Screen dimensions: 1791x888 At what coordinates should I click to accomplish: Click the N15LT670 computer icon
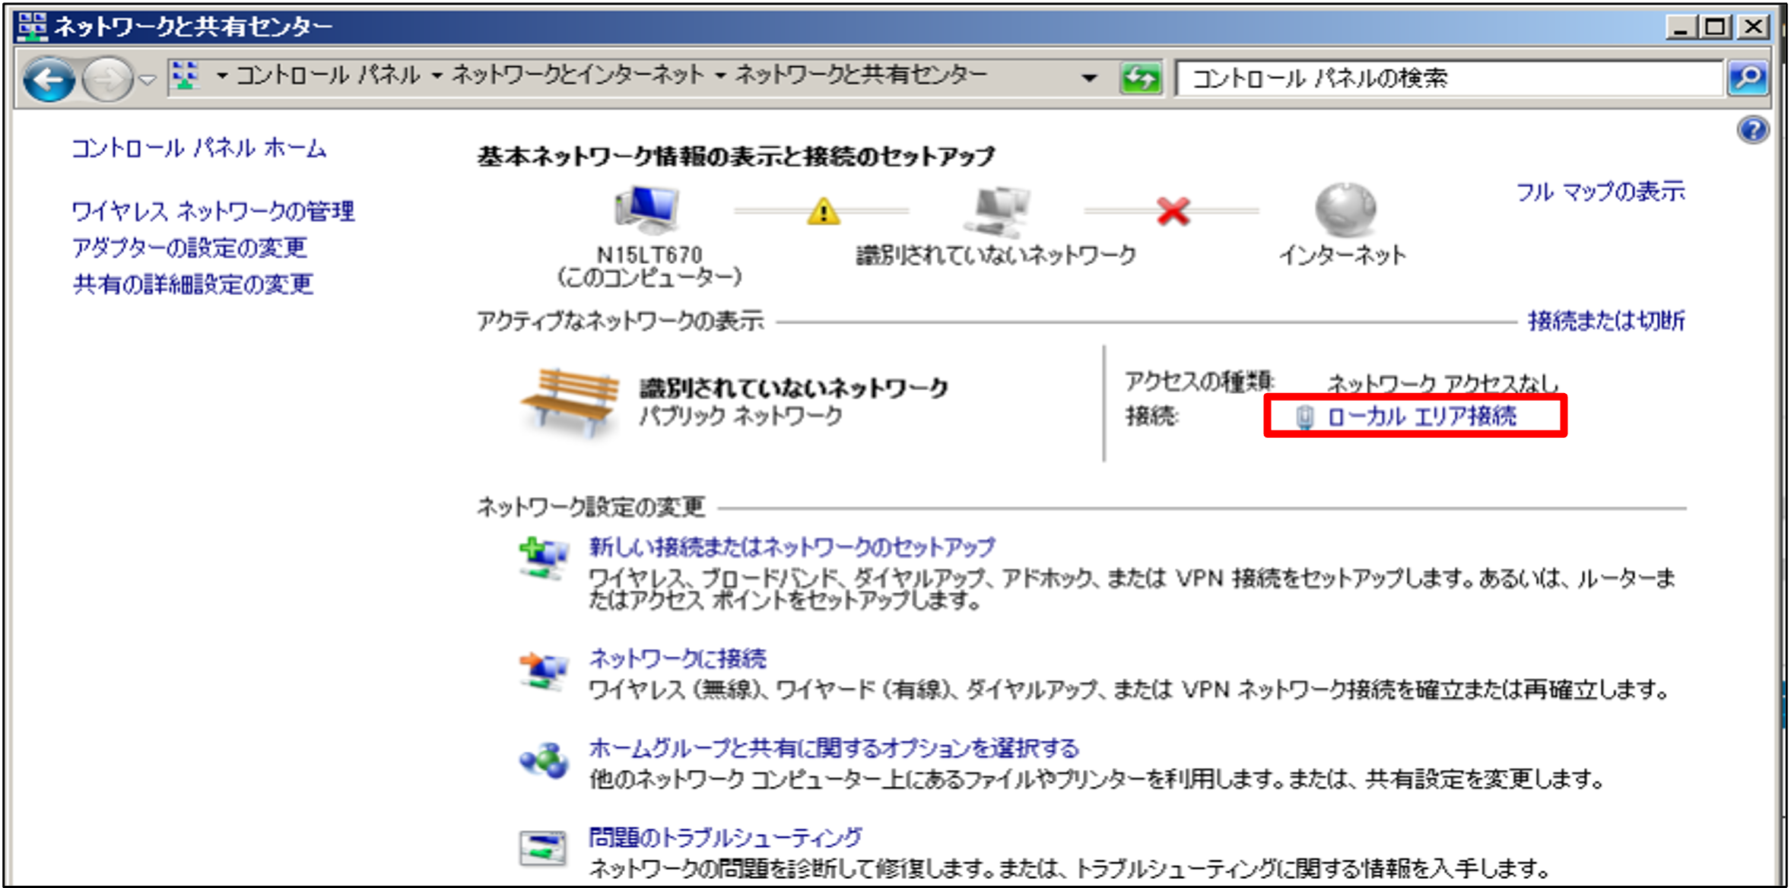(647, 209)
